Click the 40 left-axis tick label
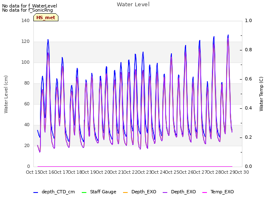Screen dimensions: 267x200 click(27, 125)
